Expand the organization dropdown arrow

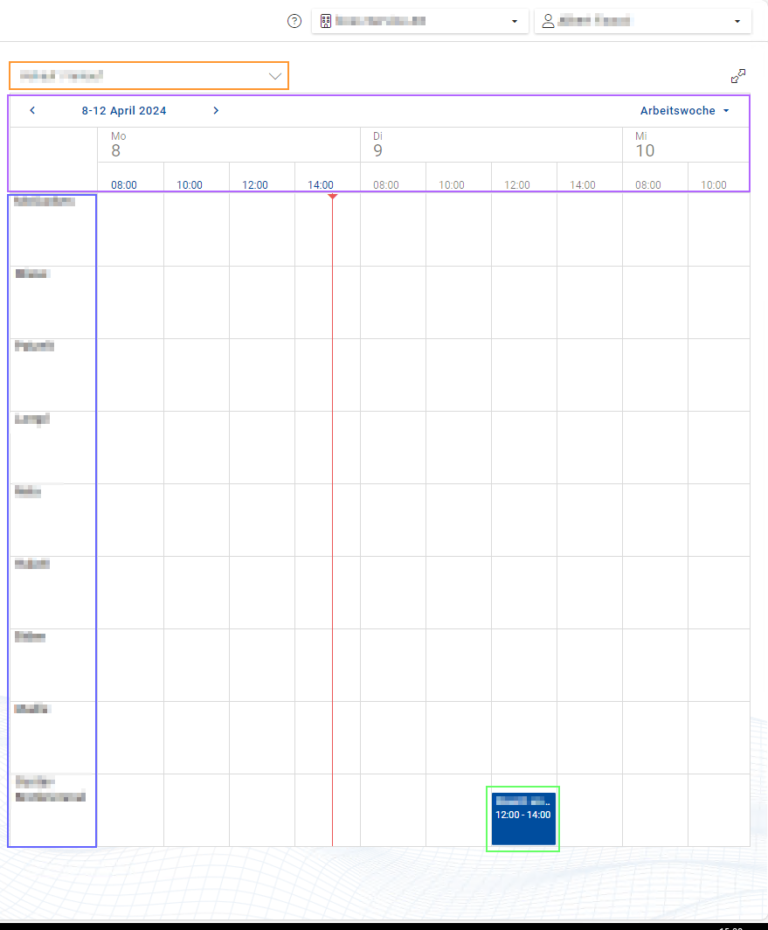click(515, 22)
